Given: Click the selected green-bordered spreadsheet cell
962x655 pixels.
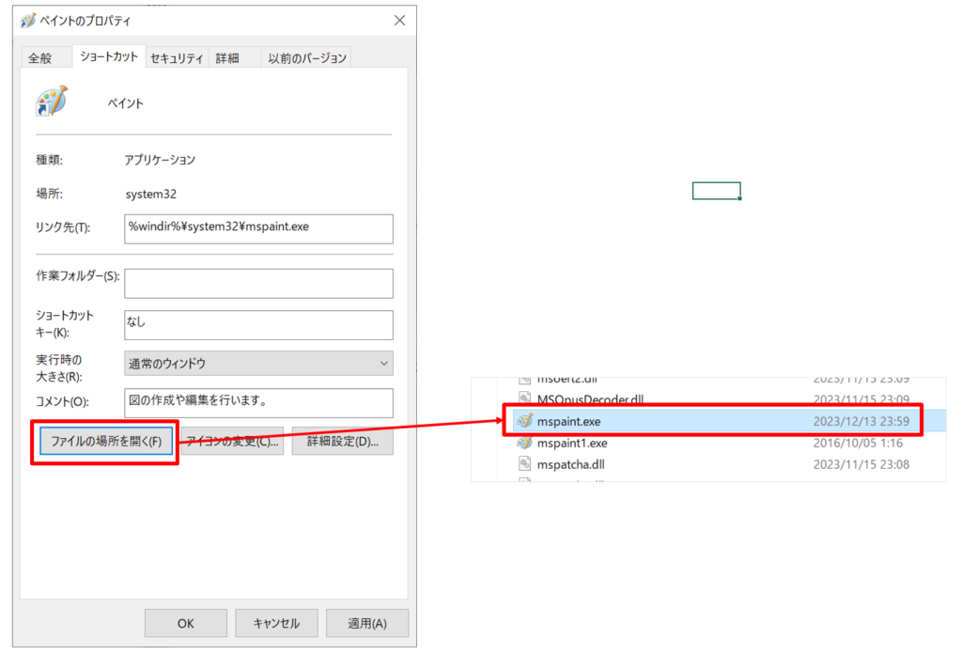Looking at the screenshot, I should pyautogui.click(x=716, y=191).
